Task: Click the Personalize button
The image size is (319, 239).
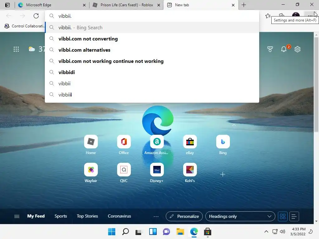Action: click(184, 216)
